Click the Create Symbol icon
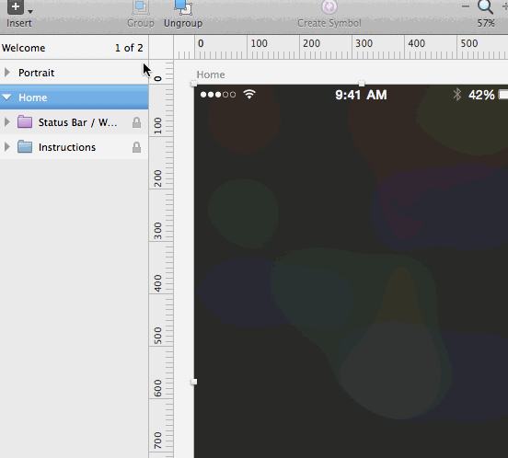 click(329, 6)
